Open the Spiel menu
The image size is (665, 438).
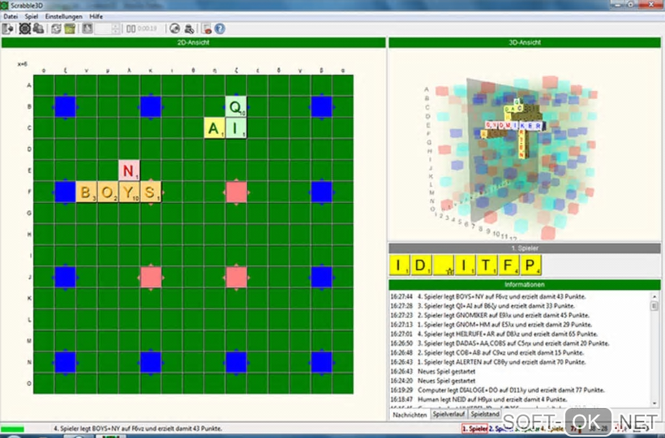pyautogui.click(x=31, y=16)
